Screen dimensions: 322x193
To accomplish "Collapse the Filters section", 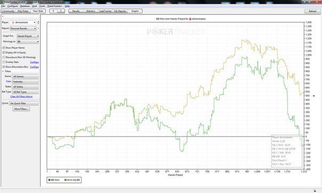I will pos(3,71).
